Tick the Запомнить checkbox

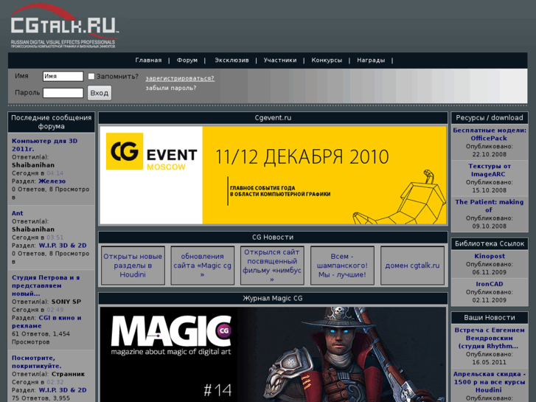[x=91, y=76]
